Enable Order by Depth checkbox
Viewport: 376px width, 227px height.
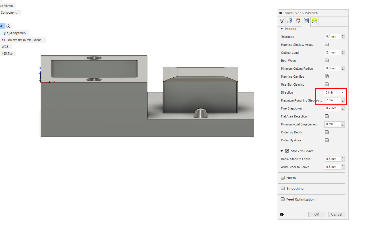click(327, 132)
